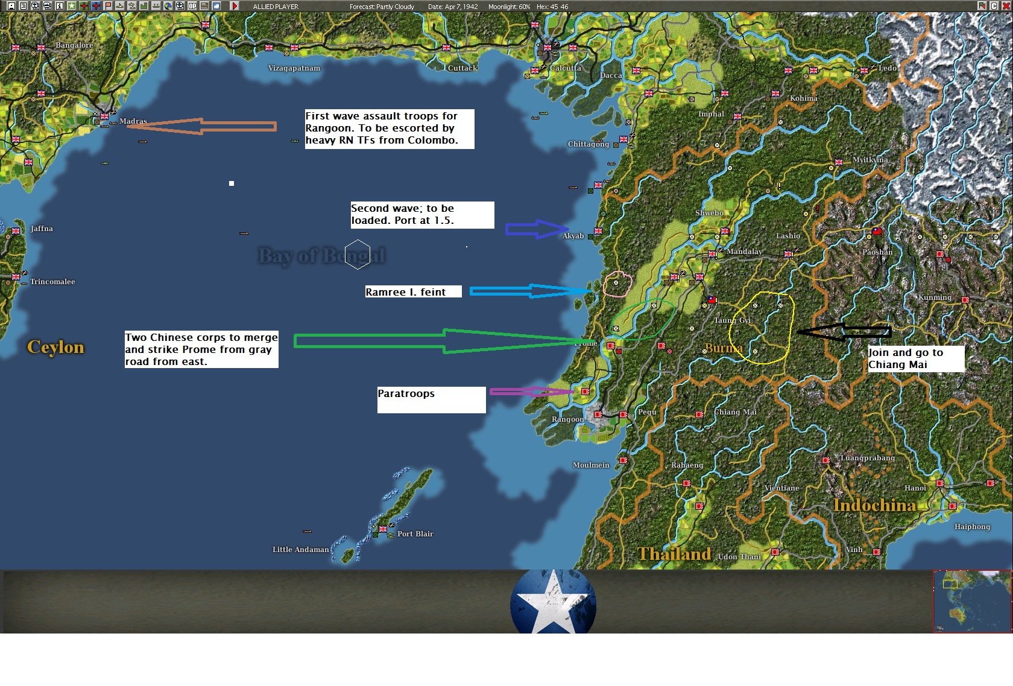
Task: Select the Luangprabang base label
Action: tap(867, 458)
